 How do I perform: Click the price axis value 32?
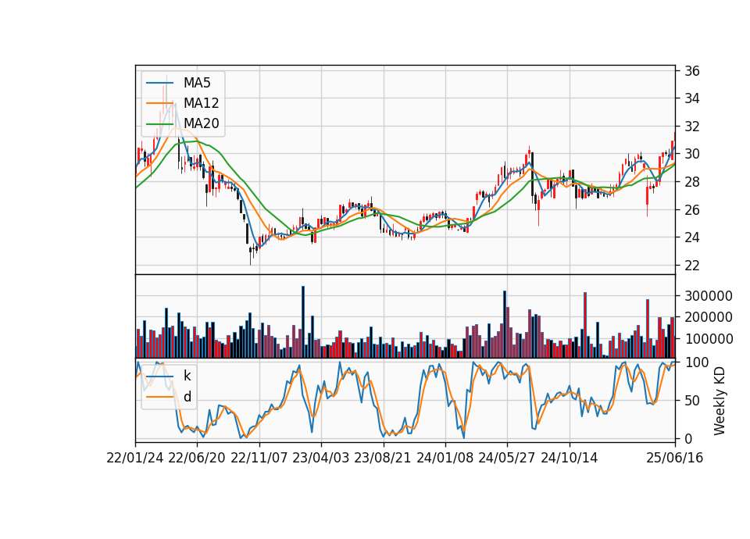click(x=691, y=127)
